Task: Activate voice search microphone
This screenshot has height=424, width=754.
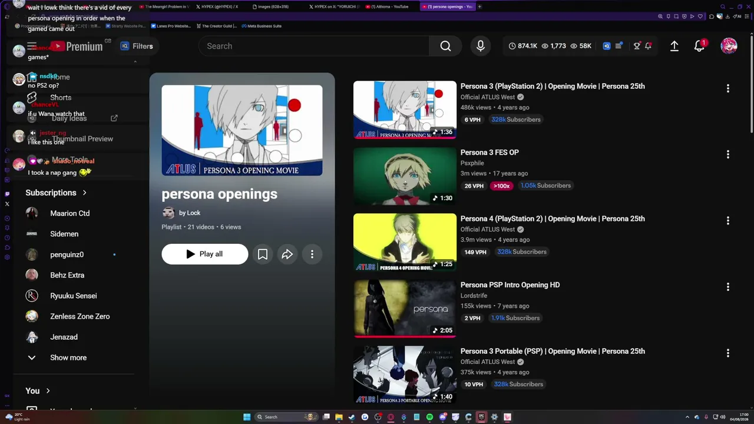Action: (x=481, y=46)
